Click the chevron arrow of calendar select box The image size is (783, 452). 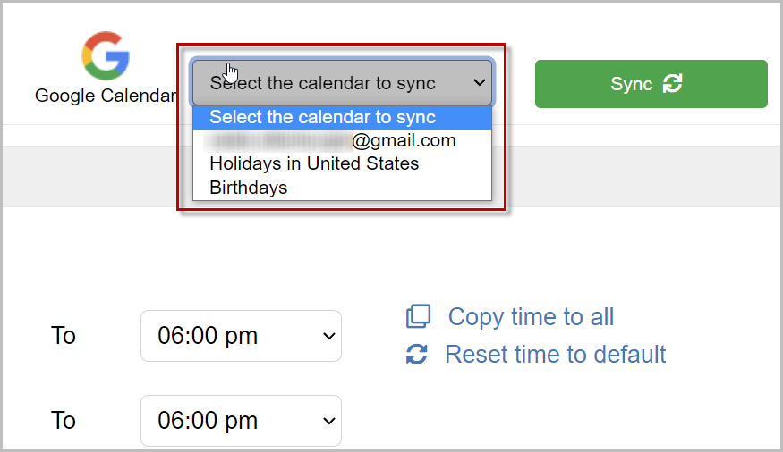tap(480, 82)
